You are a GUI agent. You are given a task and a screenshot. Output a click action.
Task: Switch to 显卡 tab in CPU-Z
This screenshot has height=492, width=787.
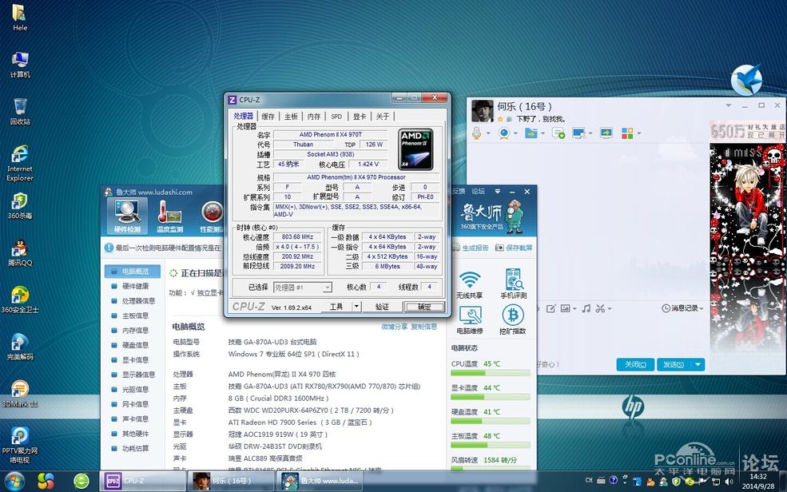[360, 117]
